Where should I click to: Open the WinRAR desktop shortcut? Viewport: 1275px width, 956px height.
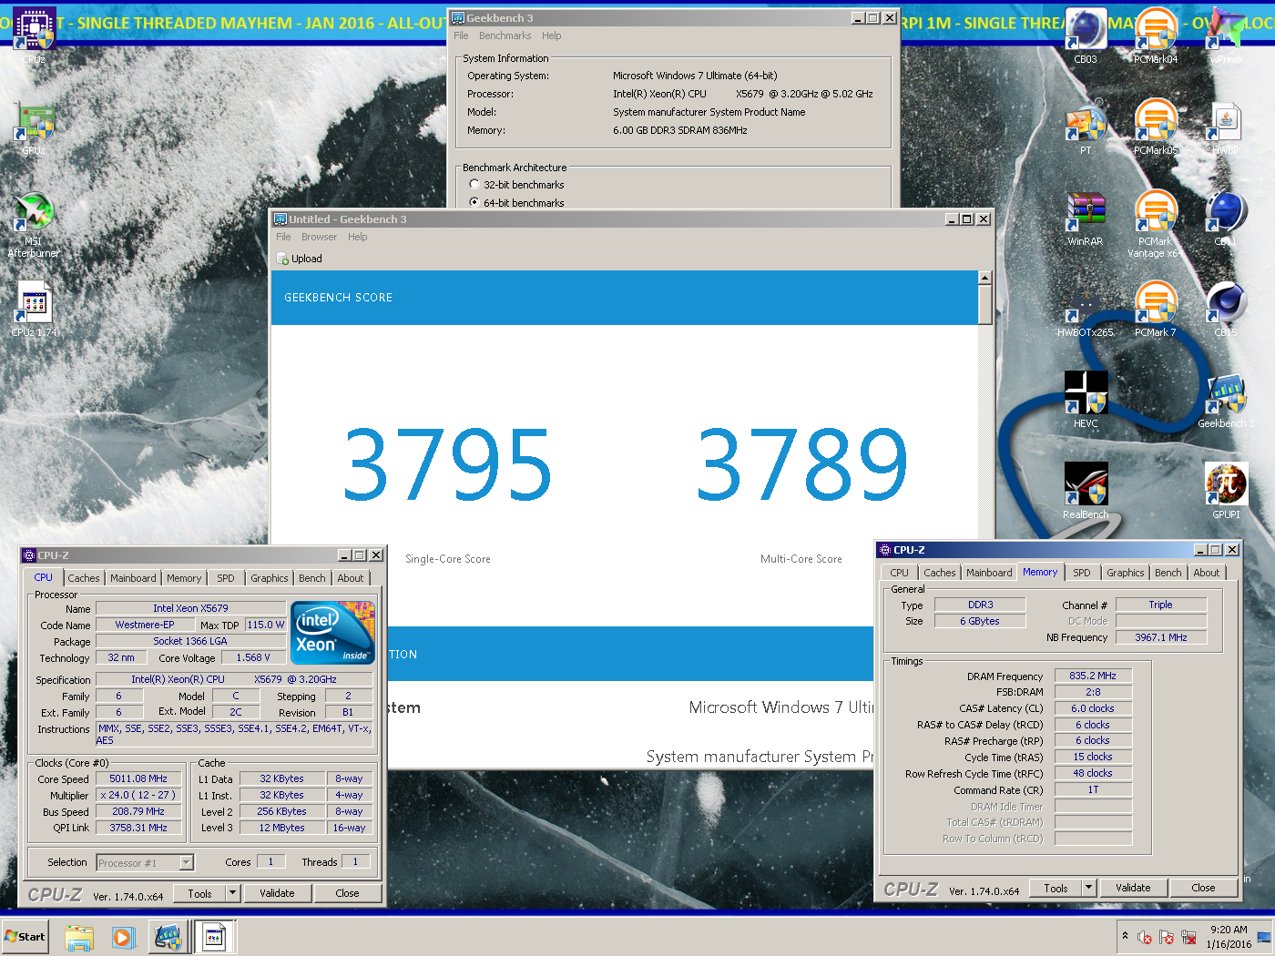click(x=1086, y=216)
